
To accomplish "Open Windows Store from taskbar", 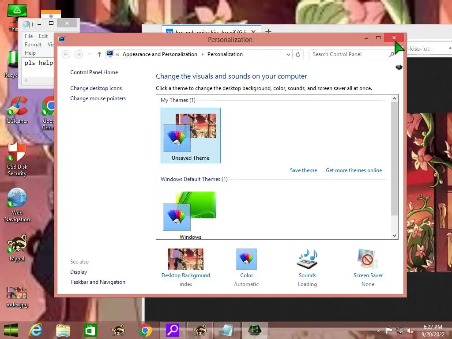I will coord(90,330).
